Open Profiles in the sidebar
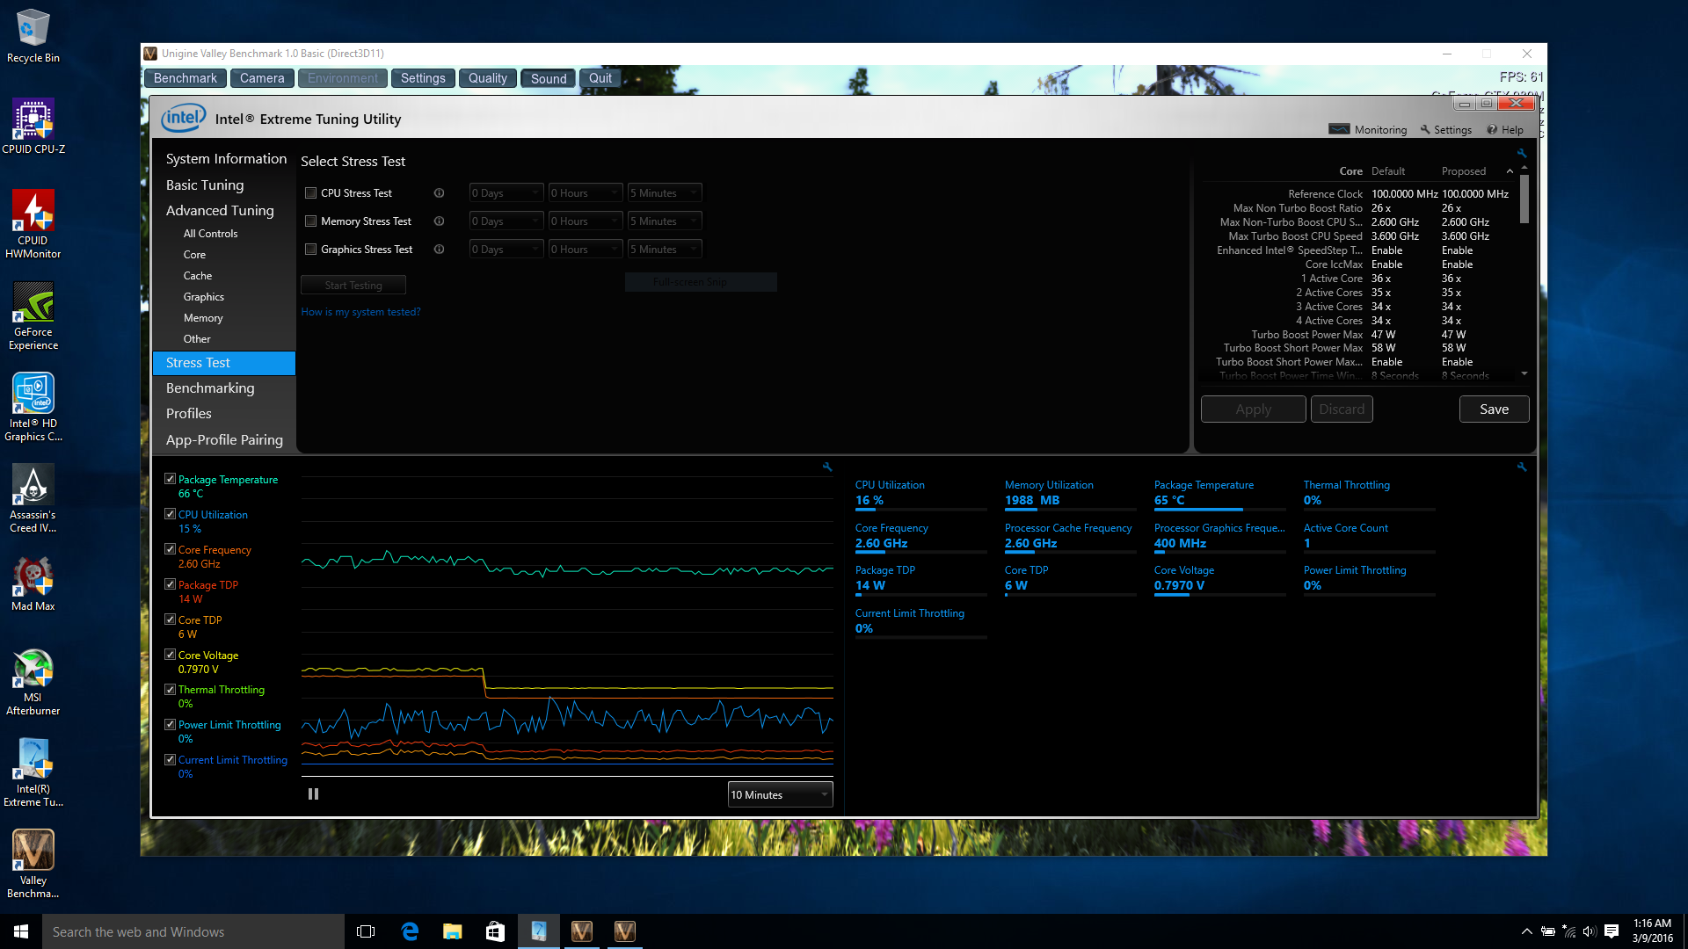This screenshot has height=949, width=1688. [189, 414]
